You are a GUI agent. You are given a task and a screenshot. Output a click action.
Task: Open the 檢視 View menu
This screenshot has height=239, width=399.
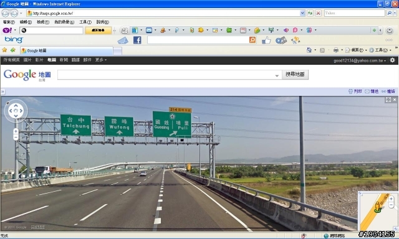point(43,22)
